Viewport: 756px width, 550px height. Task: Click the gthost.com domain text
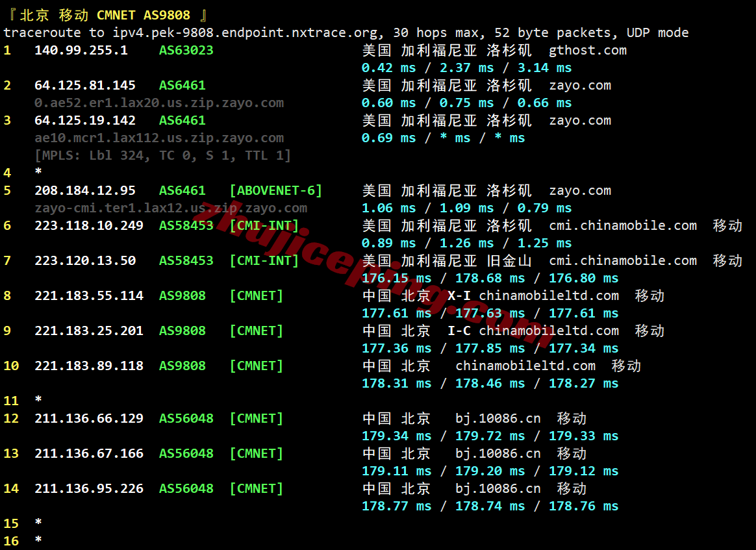(587, 50)
